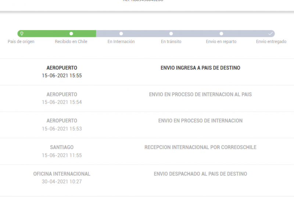294x197 pixels.
Task: Click the Envío en reparto step dot
Action: [x=221, y=34]
